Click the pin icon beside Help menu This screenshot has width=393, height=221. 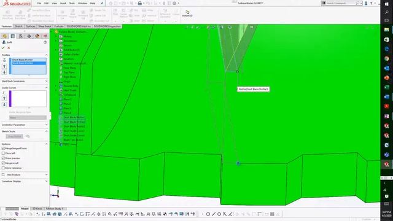point(102,3)
